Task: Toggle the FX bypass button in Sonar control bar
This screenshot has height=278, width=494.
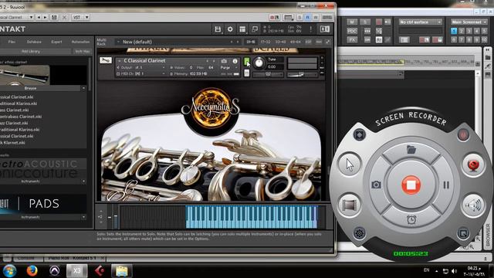Action: tap(352, 39)
